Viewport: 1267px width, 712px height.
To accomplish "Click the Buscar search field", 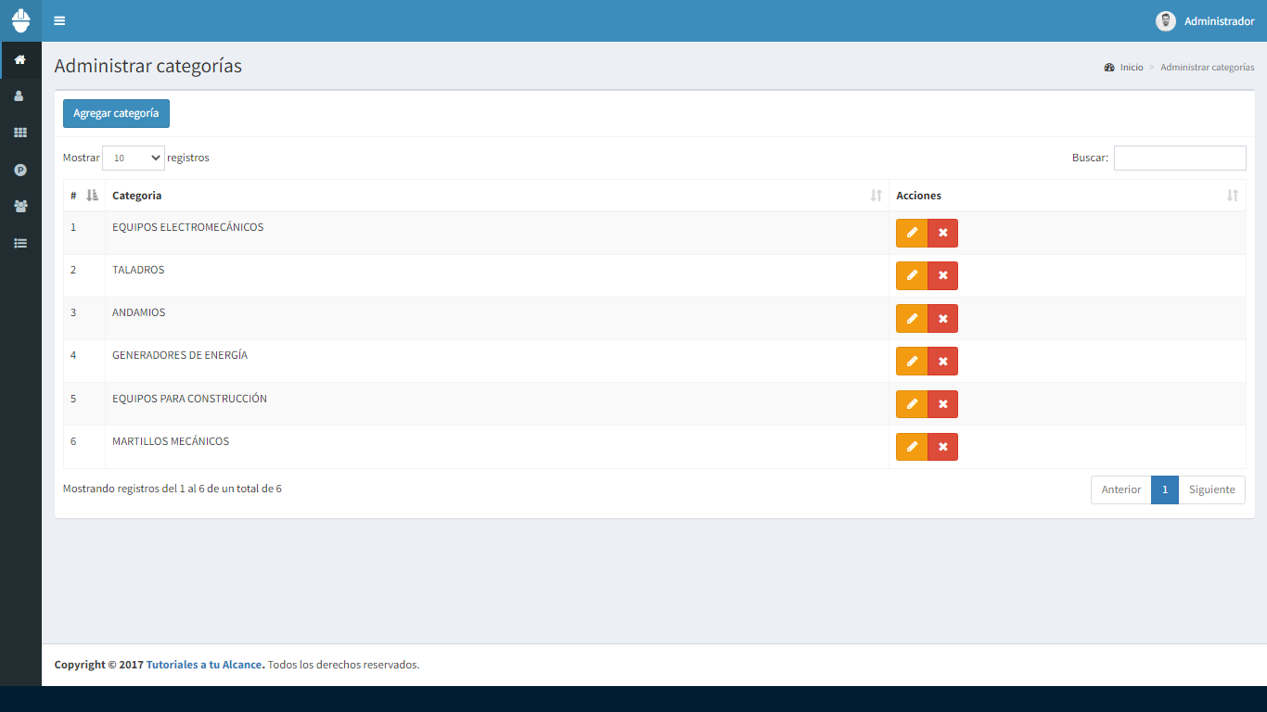I will click(x=1179, y=158).
